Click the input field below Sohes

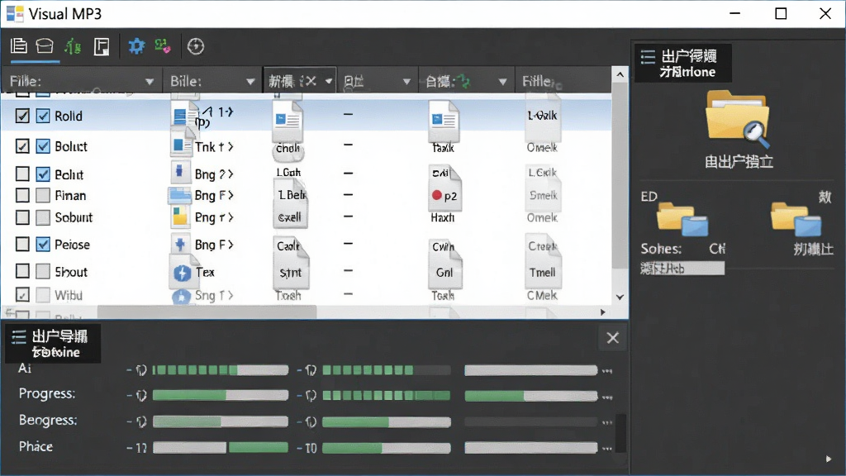coord(682,269)
